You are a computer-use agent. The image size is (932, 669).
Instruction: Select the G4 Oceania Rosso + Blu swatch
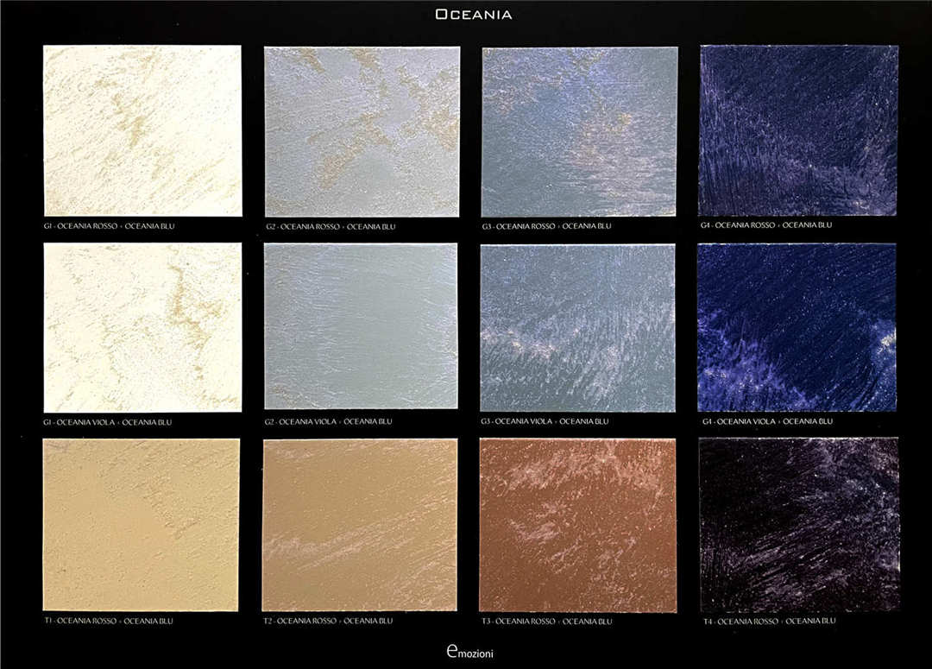tap(799, 130)
